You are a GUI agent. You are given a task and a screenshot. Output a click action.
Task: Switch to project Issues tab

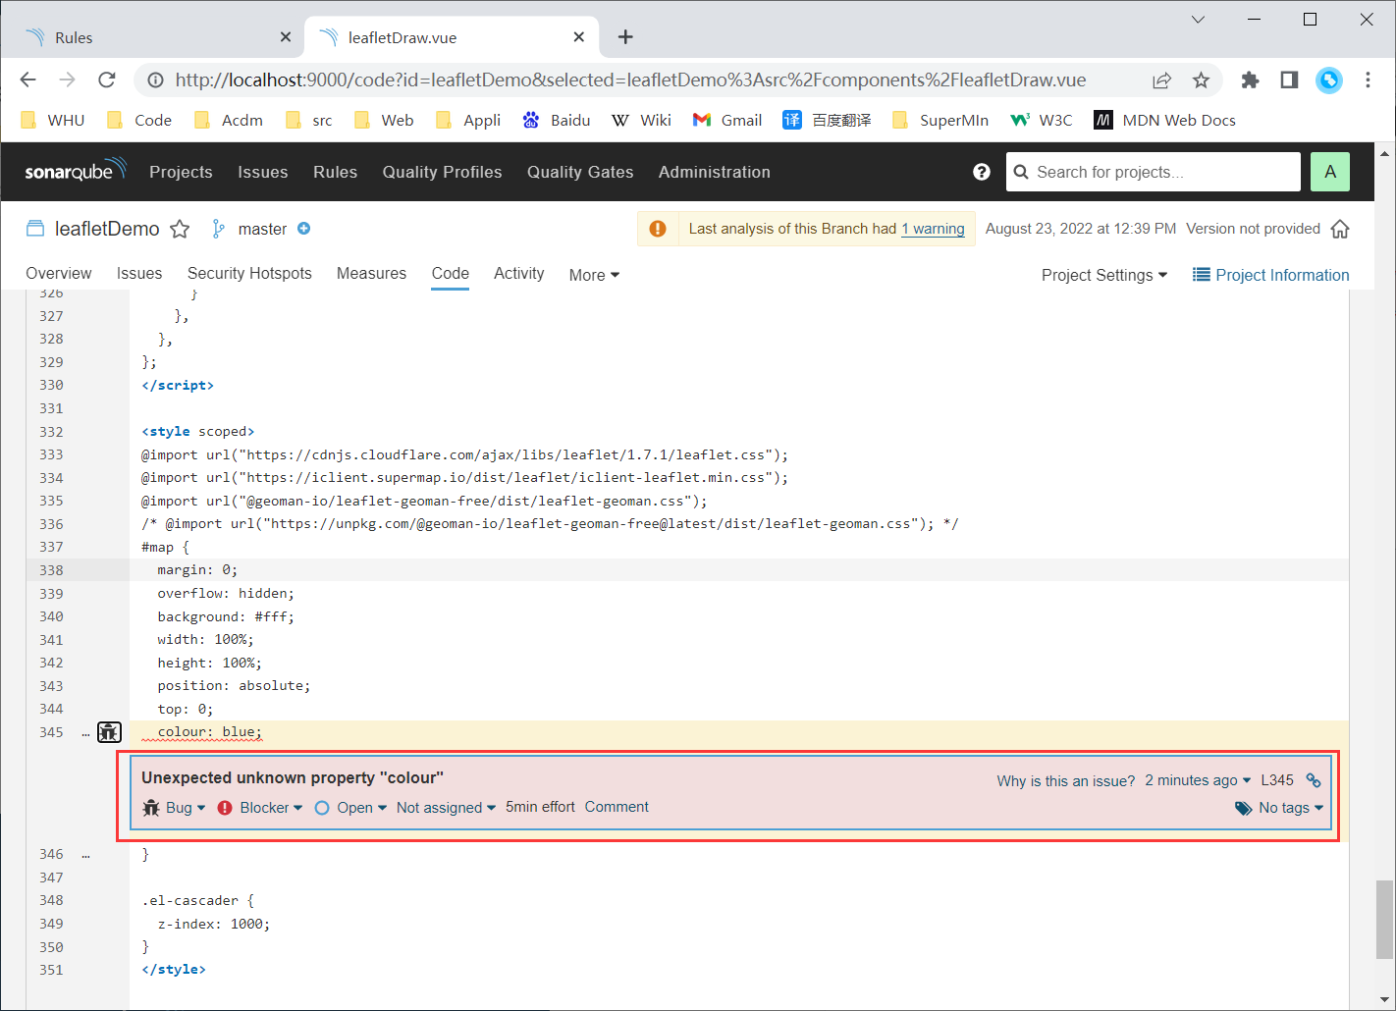coord(139,274)
